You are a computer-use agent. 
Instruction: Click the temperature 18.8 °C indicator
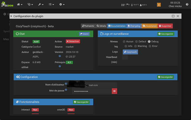(135, 5)
